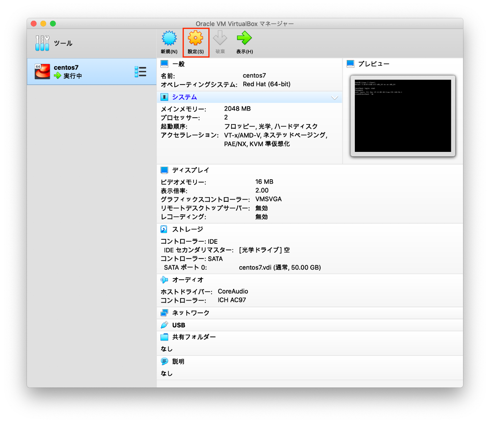
Task: Click the New (新規) VM toolbar icon
Action: click(x=169, y=38)
